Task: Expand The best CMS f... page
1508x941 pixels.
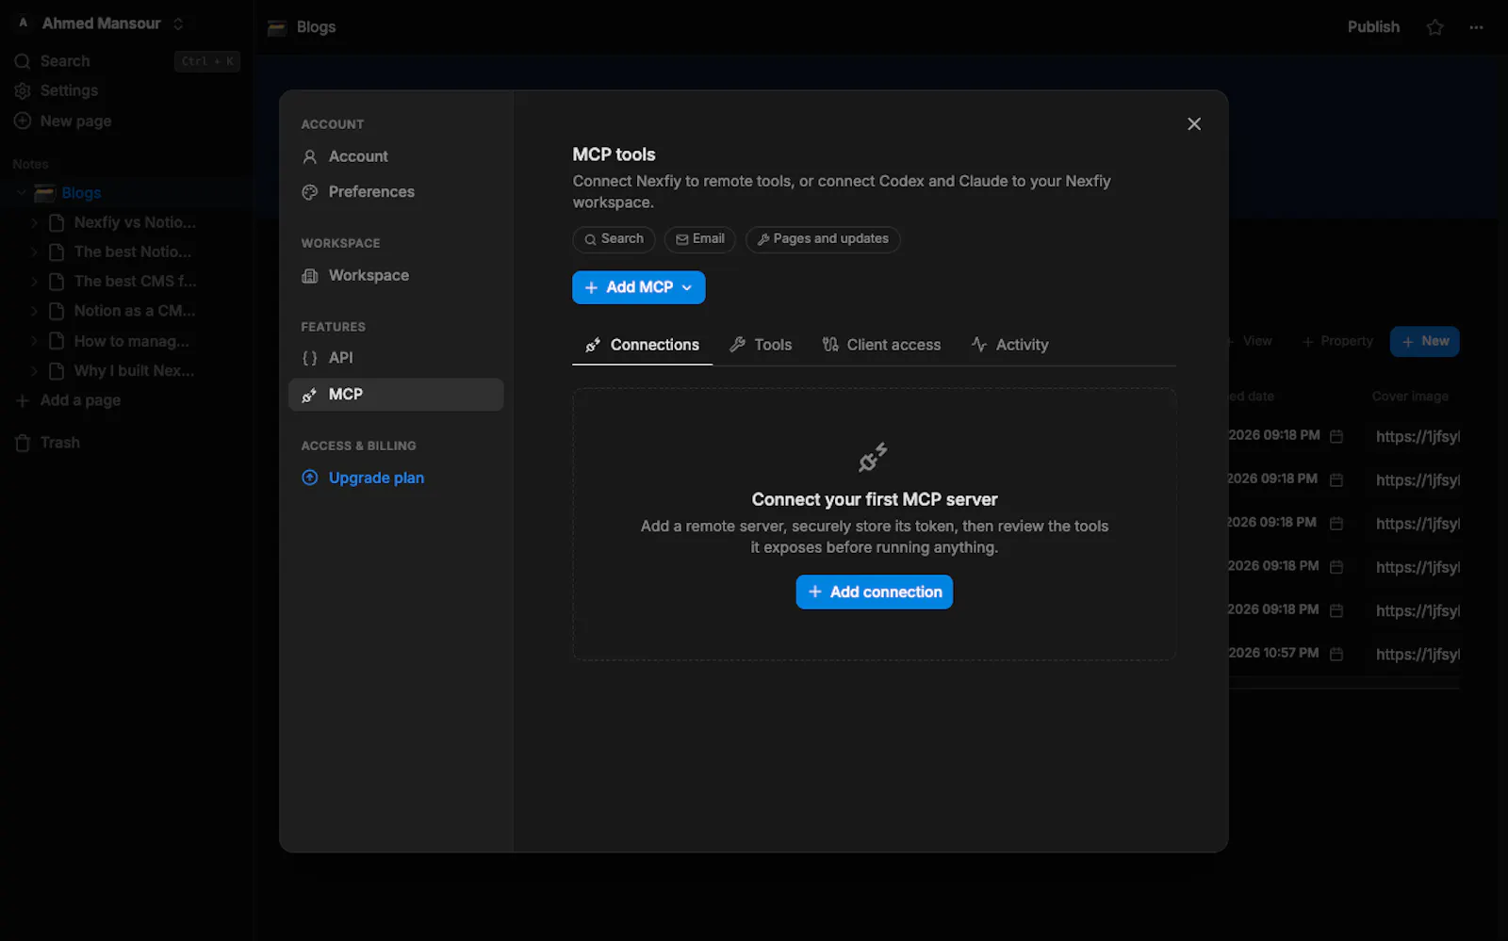Action: [34, 282]
